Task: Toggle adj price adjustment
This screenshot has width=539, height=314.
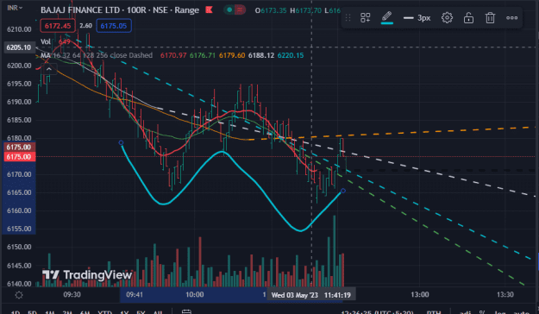Action: coord(465,312)
